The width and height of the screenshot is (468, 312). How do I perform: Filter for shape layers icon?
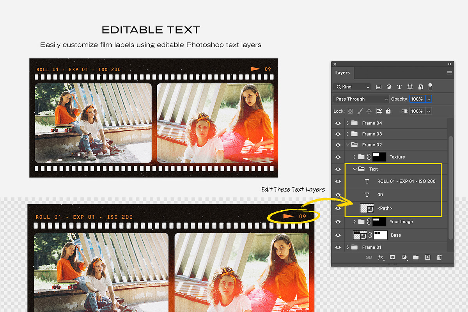tap(410, 87)
